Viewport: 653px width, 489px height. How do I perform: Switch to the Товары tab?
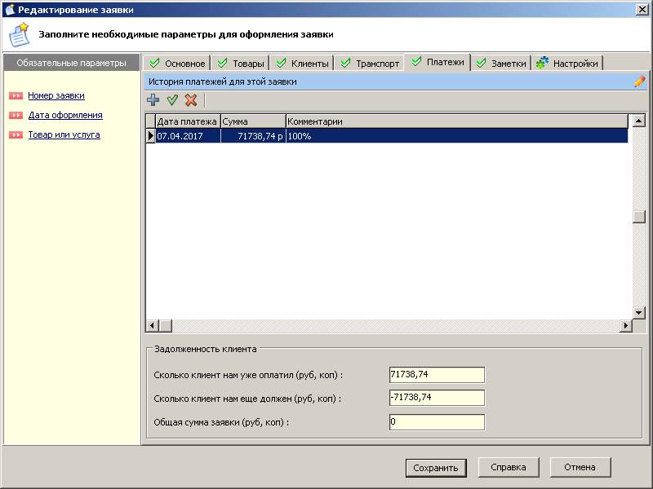pyautogui.click(x=240, y=64)
